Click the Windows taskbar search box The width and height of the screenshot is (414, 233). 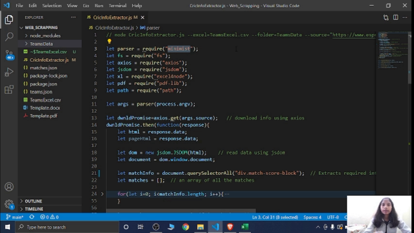click(x=67, y=227)
